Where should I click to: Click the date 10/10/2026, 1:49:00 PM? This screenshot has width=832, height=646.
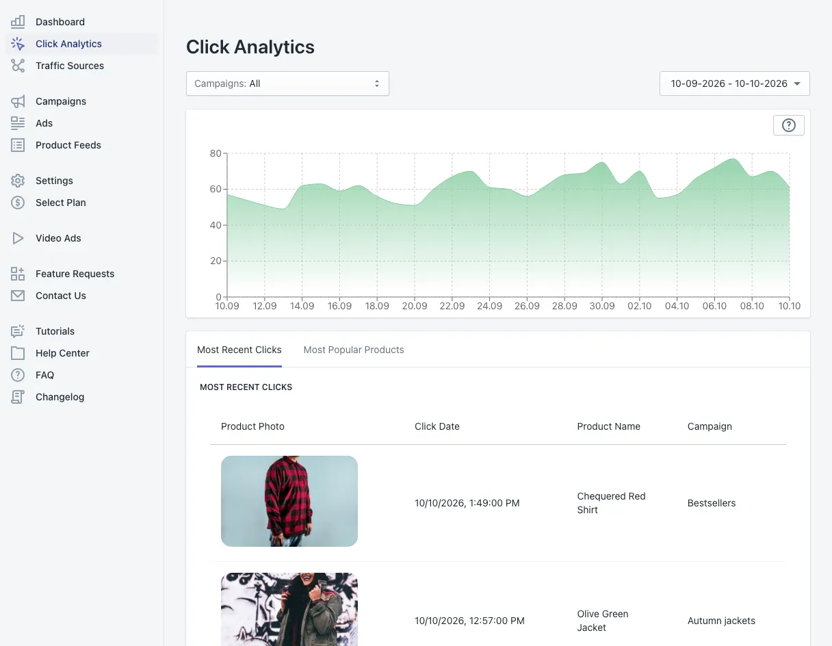tap(467, 503)
